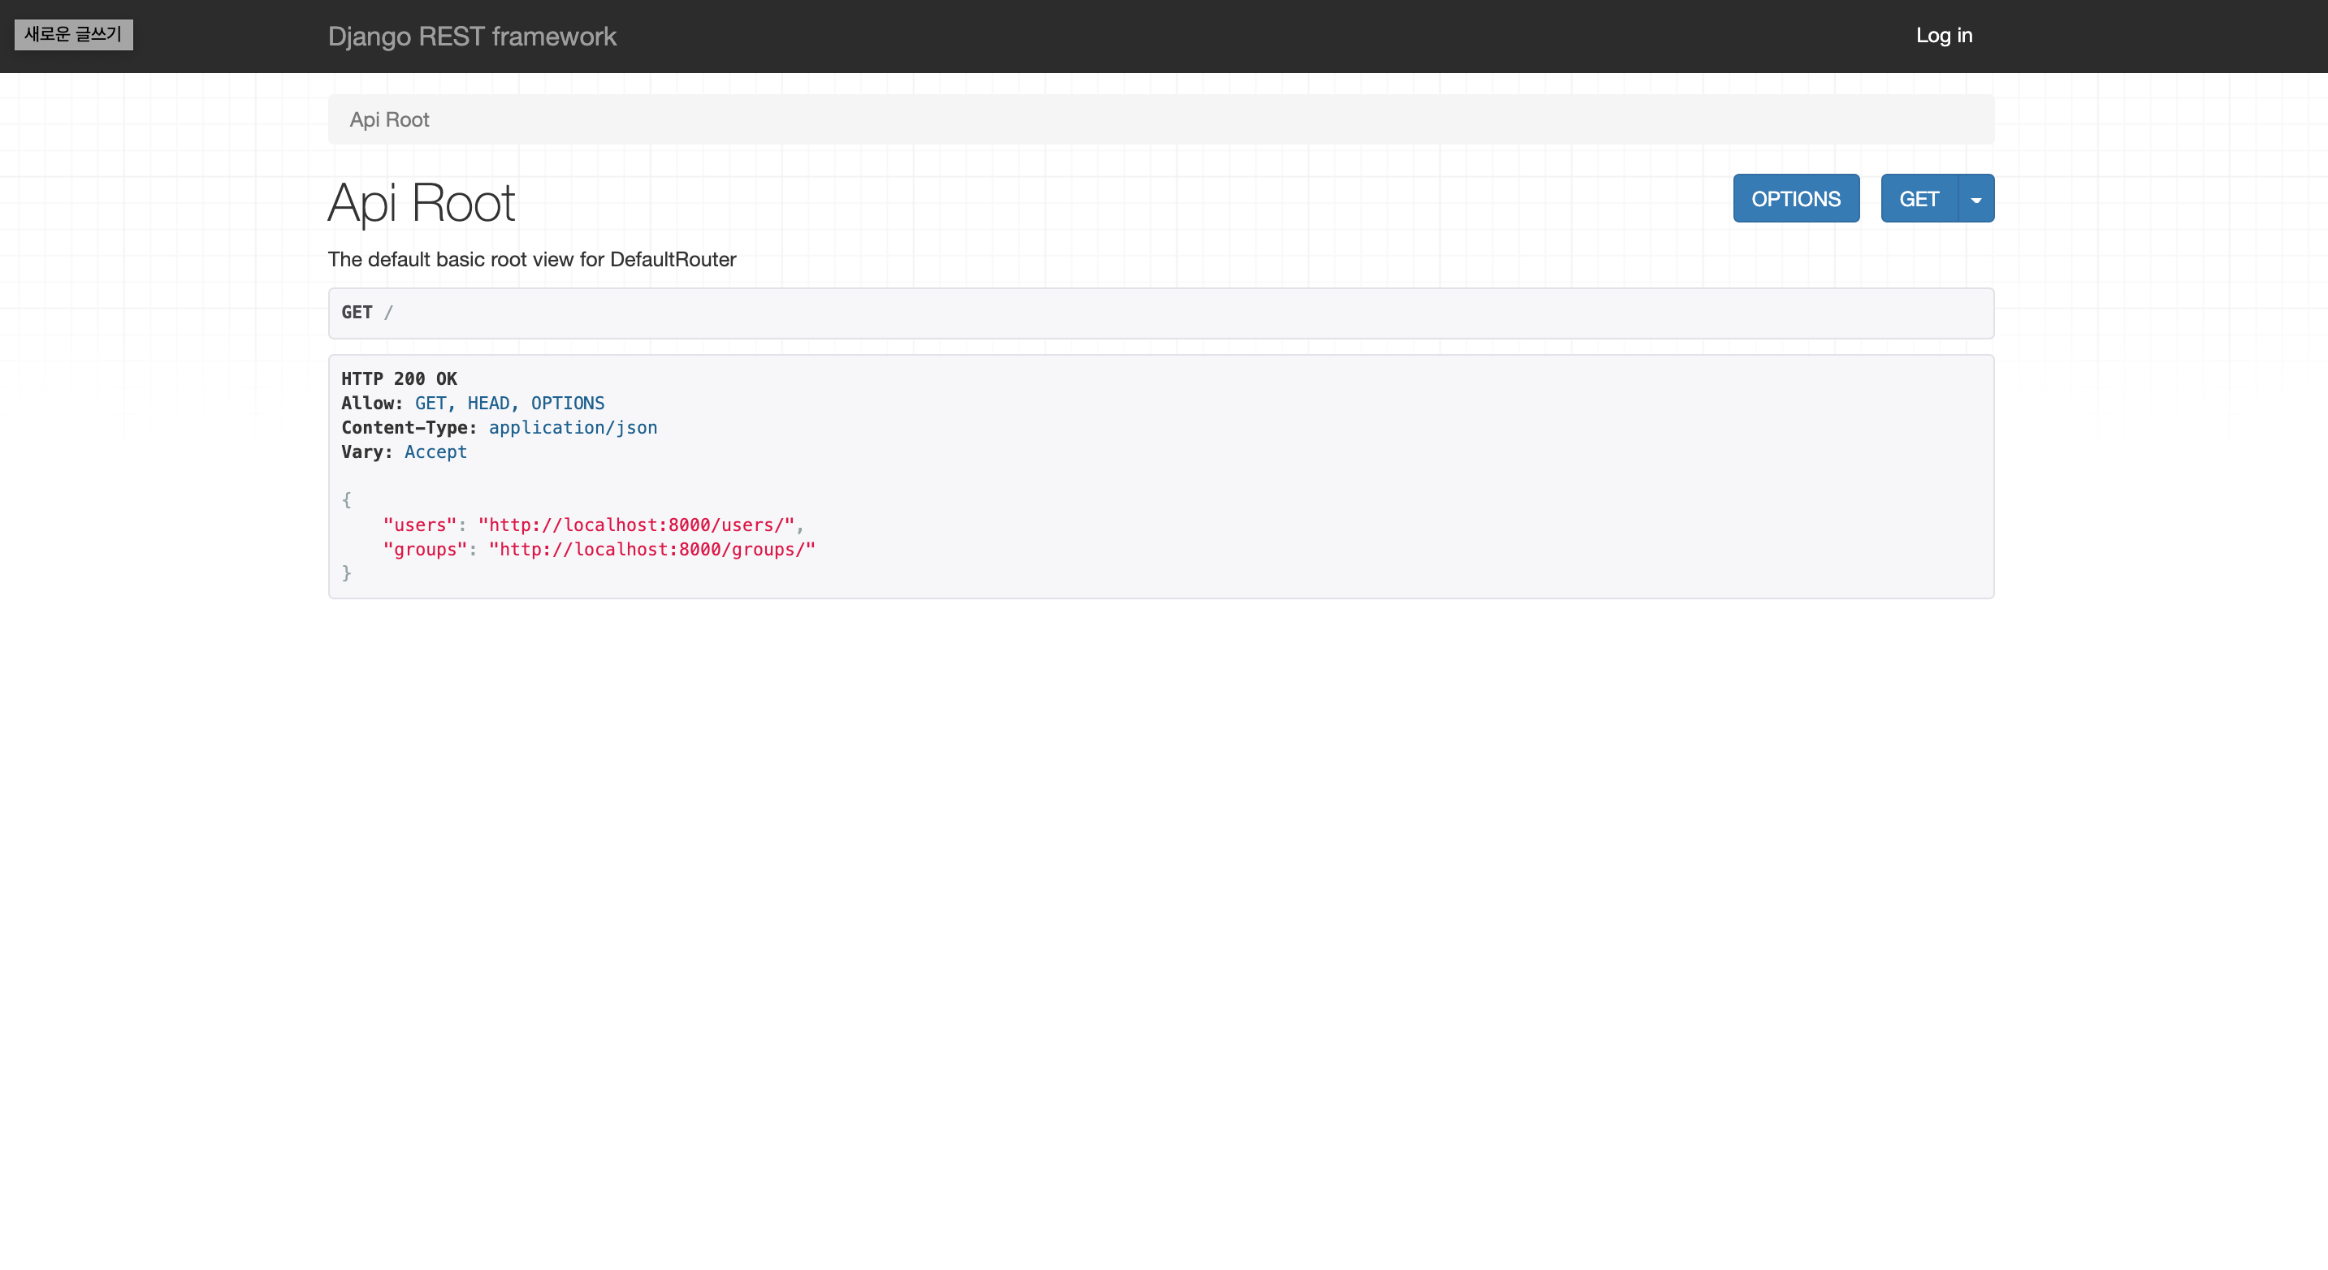Viewport: 2328px width, 1270px height.
Task: Click the large Api Root heading
Action: (x=421, y=202)
